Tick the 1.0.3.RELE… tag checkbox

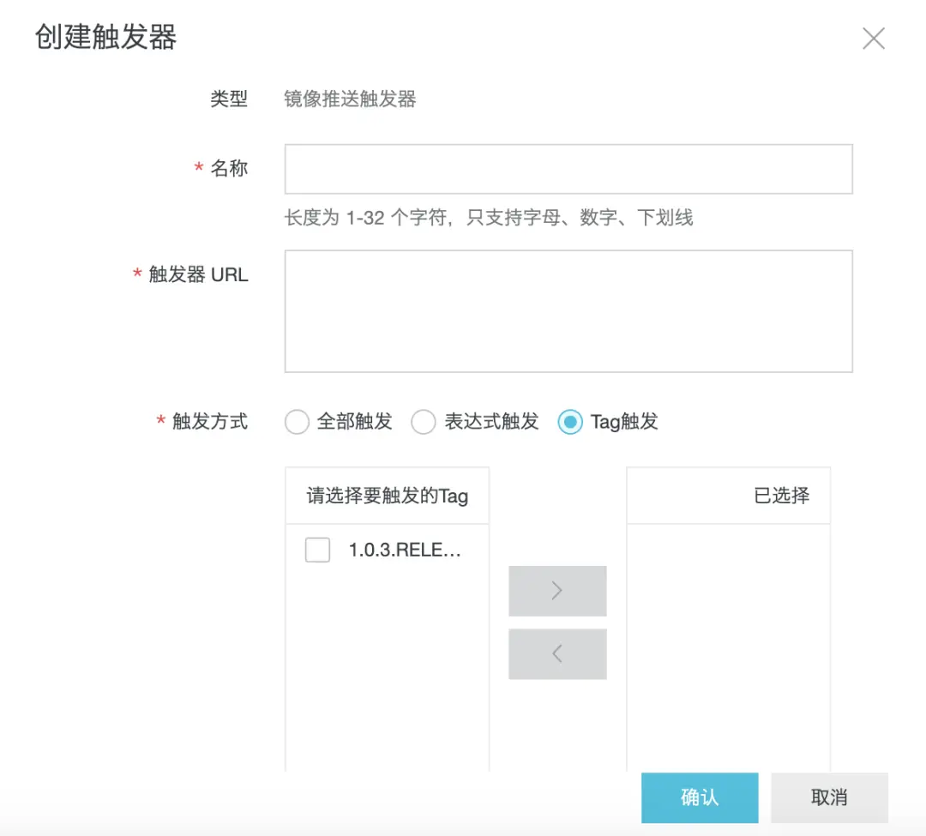click(317, 550)
